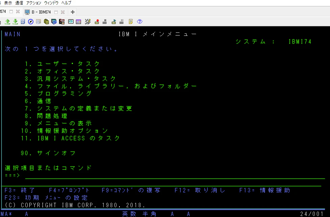Image resolution: width=330 pixels, height=217 pixels.
Task: Add a new session tab with plus
Action: point(73,12)
